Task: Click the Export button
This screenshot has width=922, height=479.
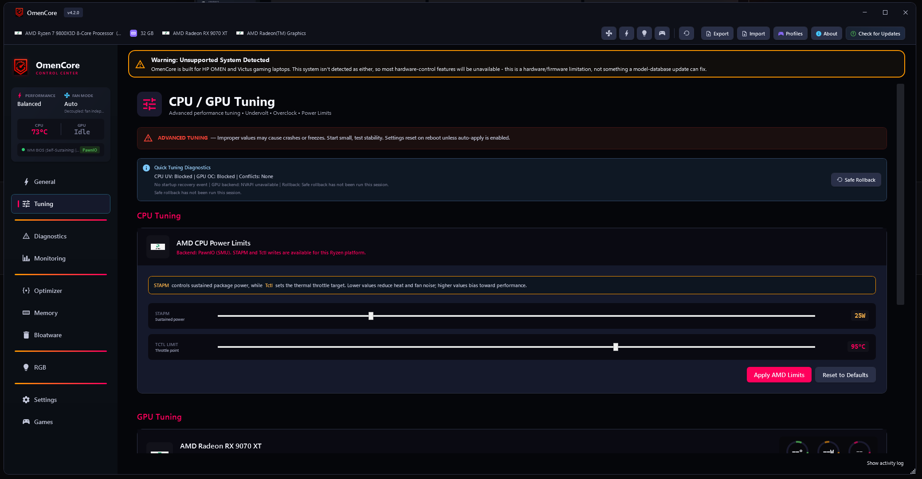Action: click(x=717, y=34)
